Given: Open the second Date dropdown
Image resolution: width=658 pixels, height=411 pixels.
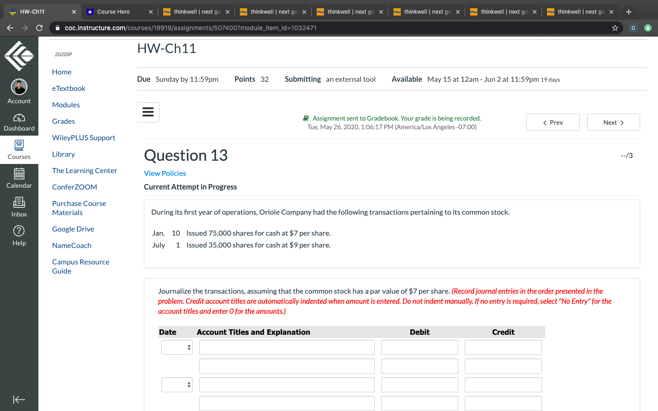Looking at the screenshot, I should click(x=177, y=385).
